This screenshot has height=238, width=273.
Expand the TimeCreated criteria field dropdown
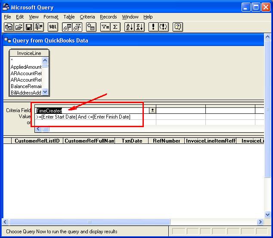coord(152,110)
